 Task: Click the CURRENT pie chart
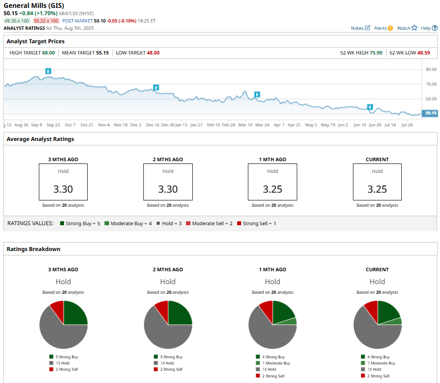pos(378,325)
